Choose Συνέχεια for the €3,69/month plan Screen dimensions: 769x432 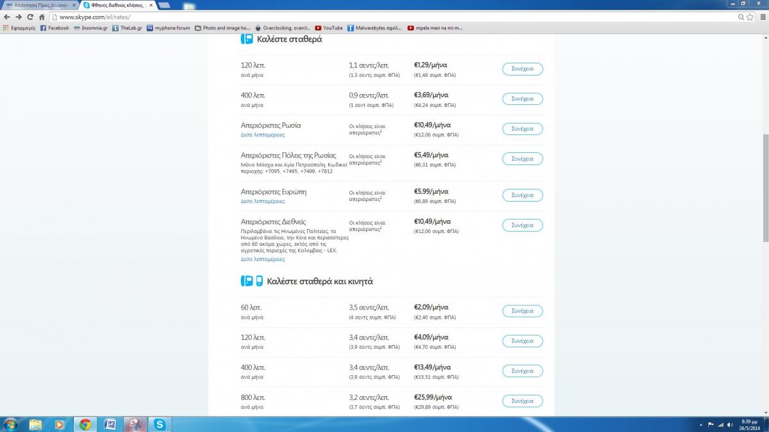click(x=522, y=99)
